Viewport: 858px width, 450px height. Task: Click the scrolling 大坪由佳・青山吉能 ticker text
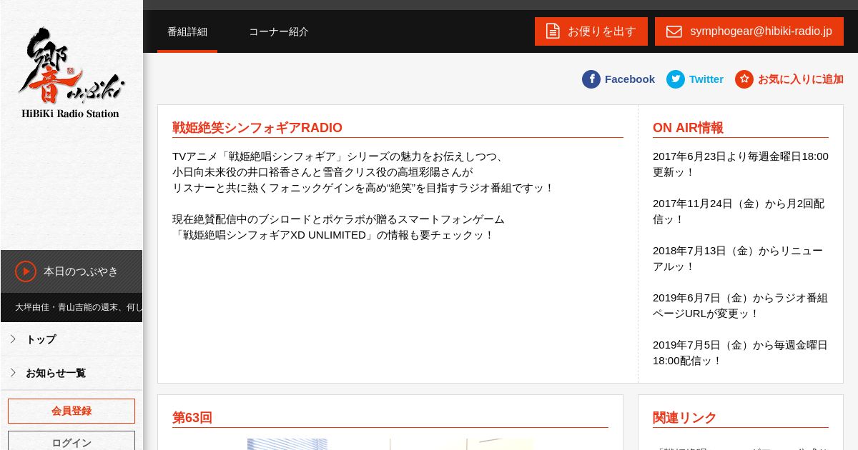(79, 307)
